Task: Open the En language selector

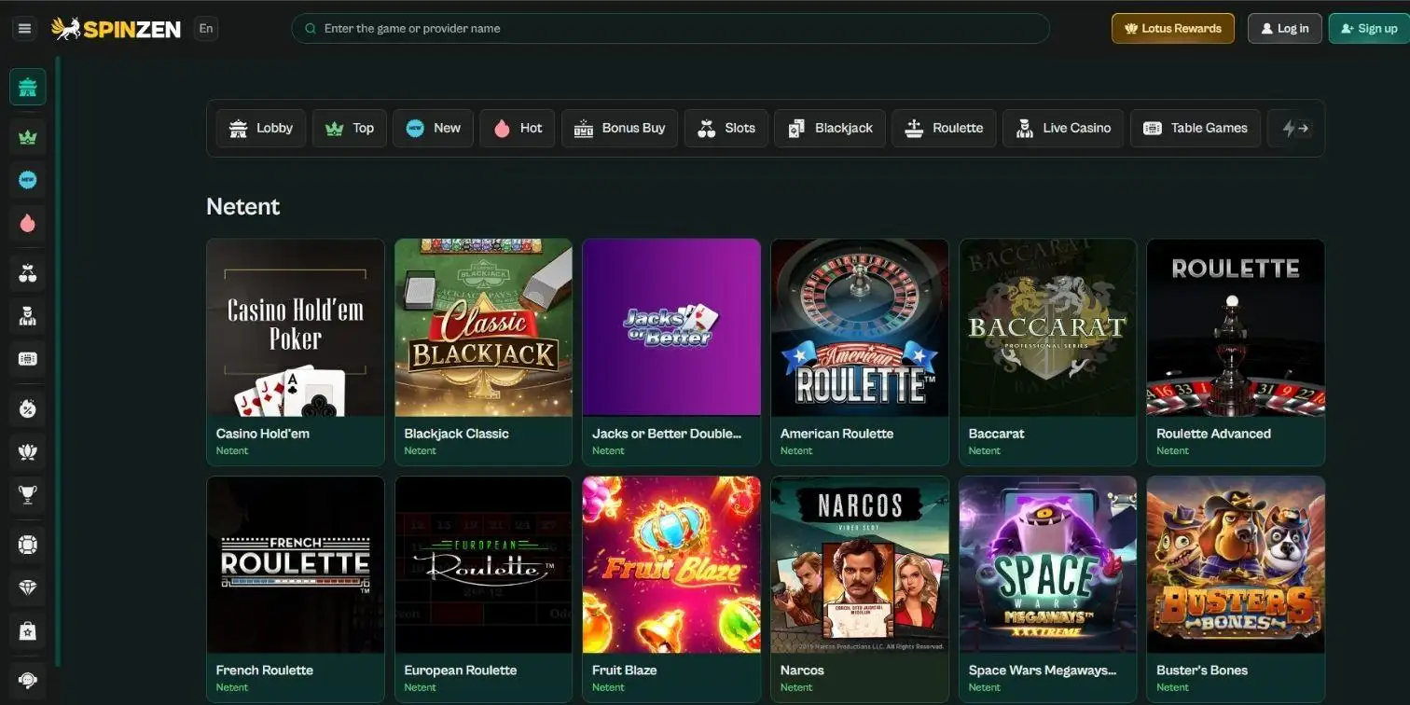Action: coord(206,29)
